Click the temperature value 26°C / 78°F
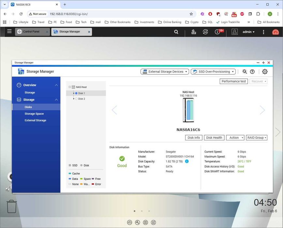This screenshot has height=228, width=283. pyautogui.click(x=245, y=162)
